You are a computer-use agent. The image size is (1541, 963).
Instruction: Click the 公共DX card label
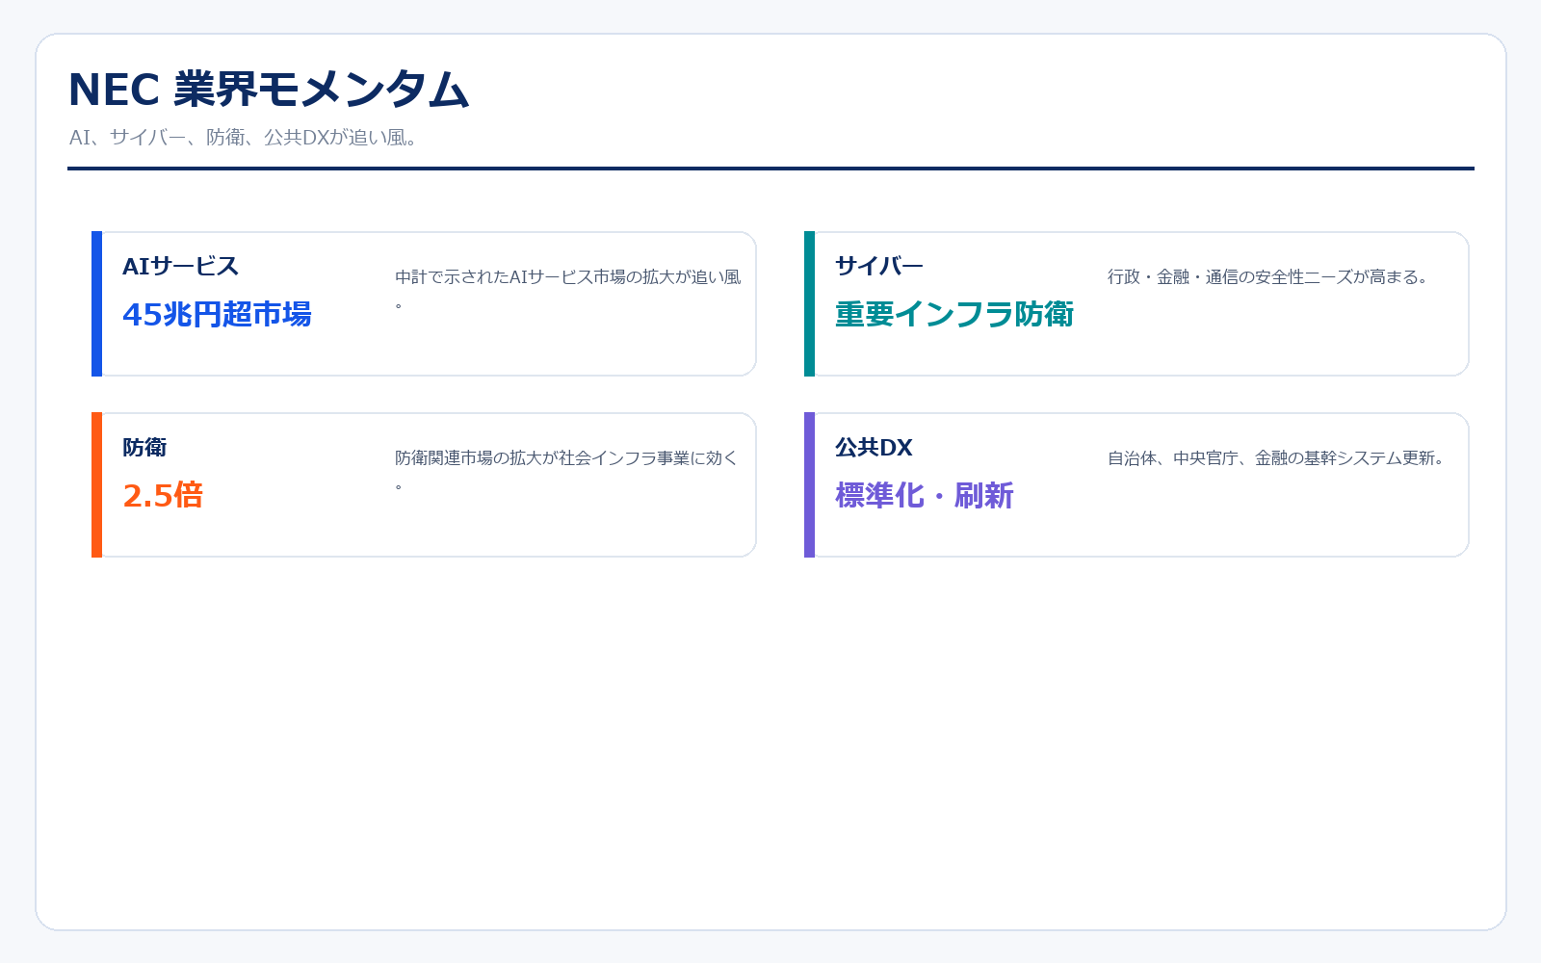[x=874, y=447]
